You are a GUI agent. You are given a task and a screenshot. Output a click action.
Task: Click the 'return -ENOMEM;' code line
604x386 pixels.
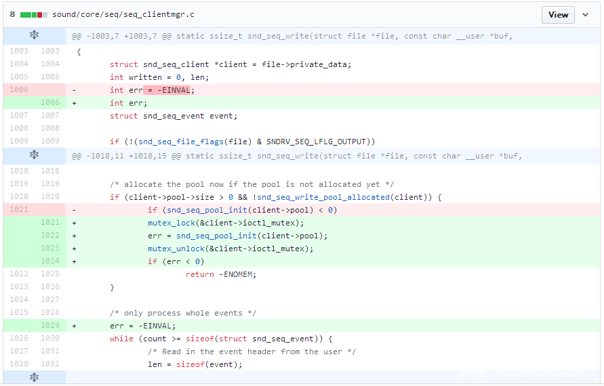[x=221, y=274]
